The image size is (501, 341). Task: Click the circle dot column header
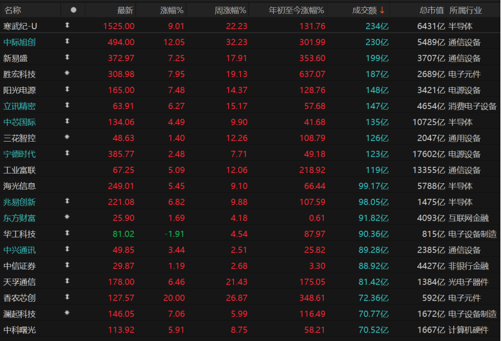(73, 10)
